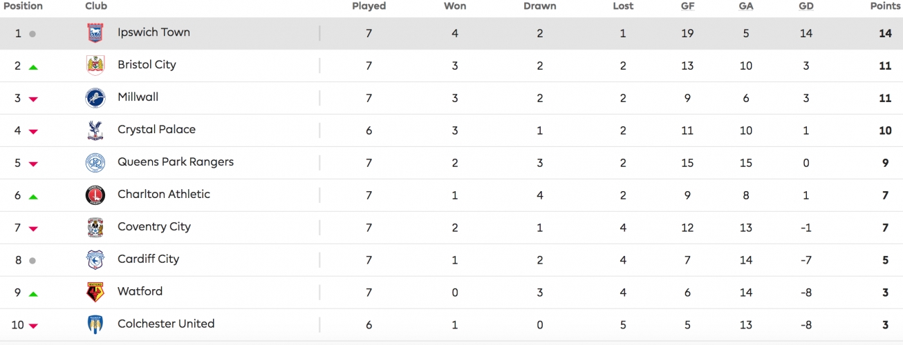Screen dimensions: 903x345
Task: Open the Queens Park Rangers link
Action: (x=176, y=162)
